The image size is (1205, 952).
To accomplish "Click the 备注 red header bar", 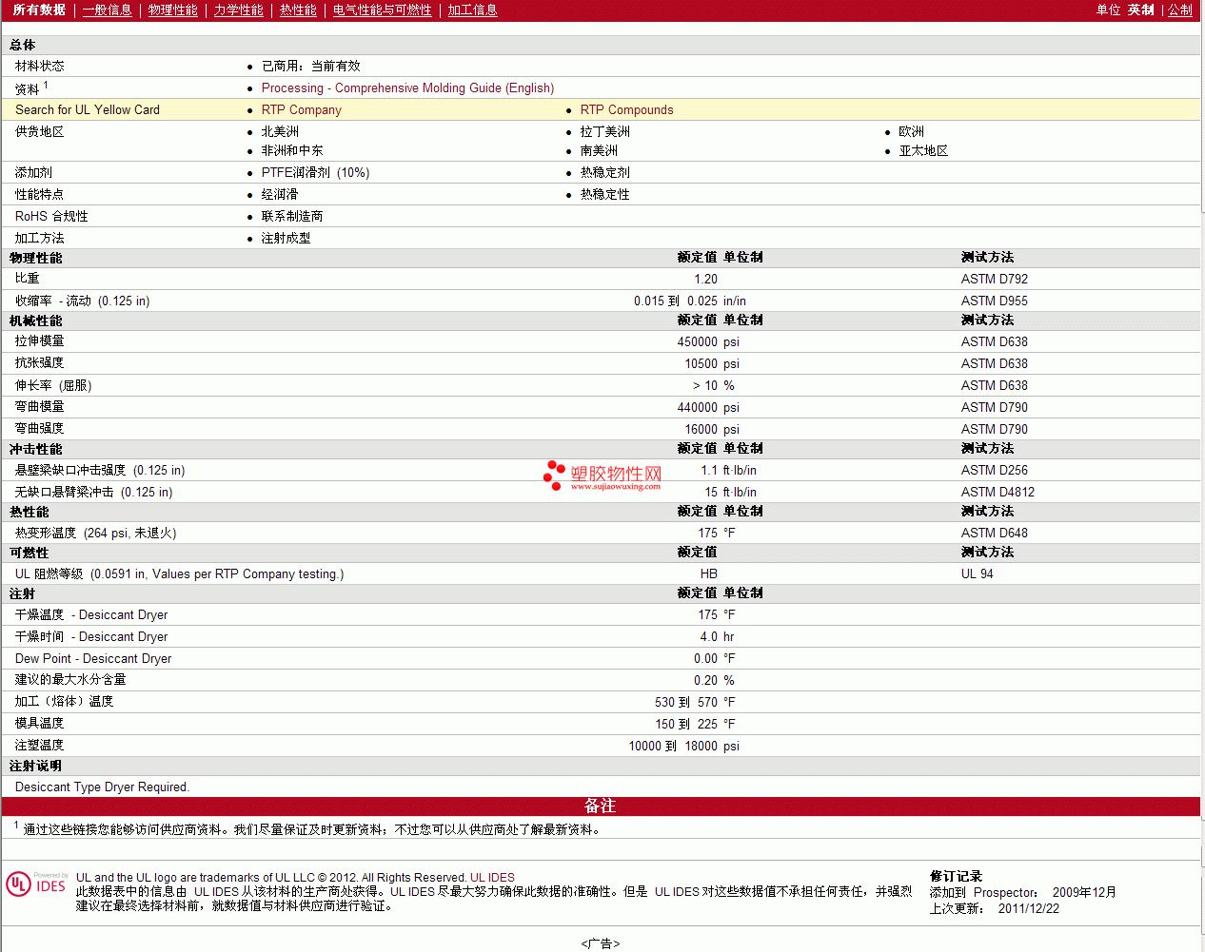I will (601, 806).
